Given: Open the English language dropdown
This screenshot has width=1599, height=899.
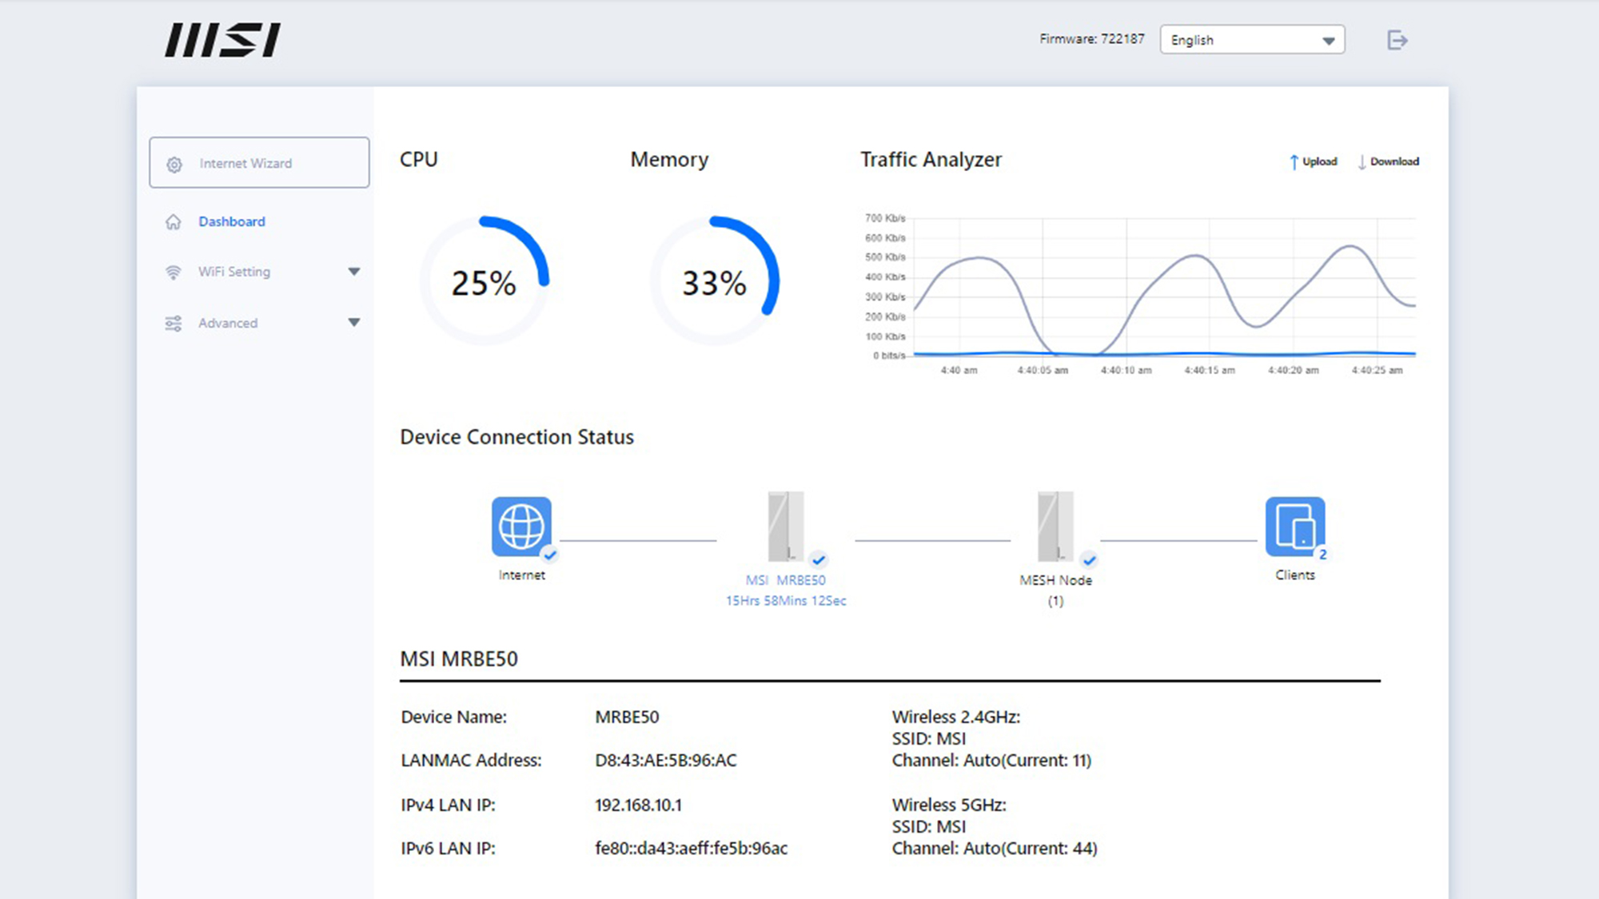Looking at the screenshot, I should [1252, 40].
